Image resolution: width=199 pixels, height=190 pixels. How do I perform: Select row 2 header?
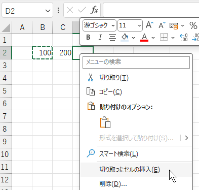tap(6, 53)
